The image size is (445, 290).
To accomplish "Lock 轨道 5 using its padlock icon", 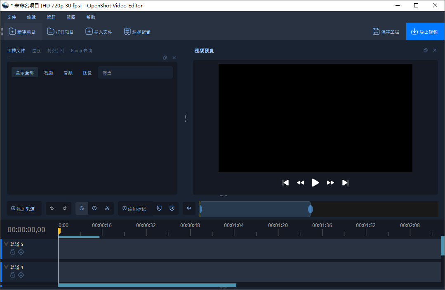I will [12, 252].
